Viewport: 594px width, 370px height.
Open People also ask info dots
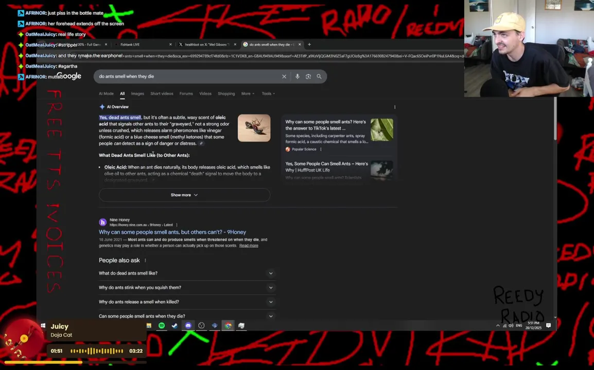pyautogui.click(x=145, y=261)
